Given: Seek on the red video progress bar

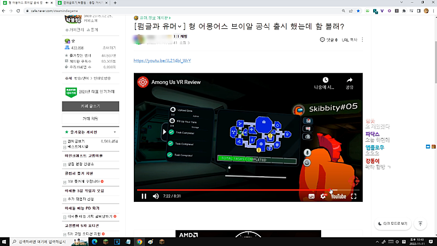Looking at the screenshot, I should 248,190.
